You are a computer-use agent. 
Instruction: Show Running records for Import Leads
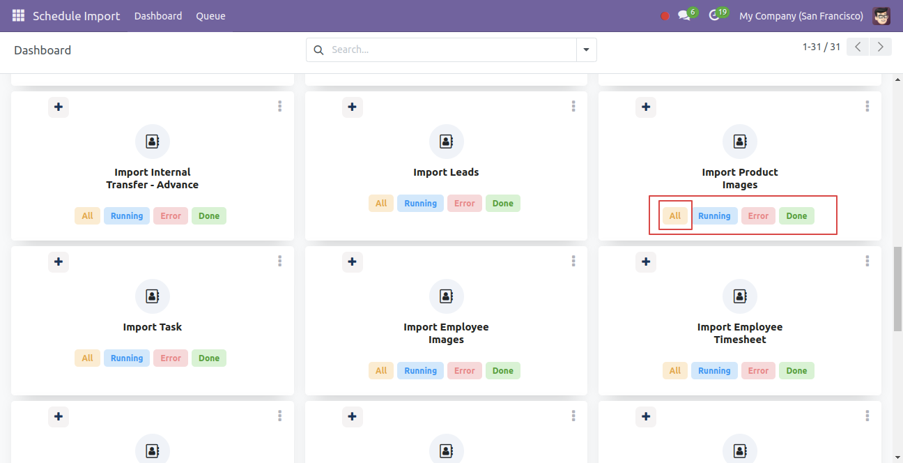coord(421,204)
